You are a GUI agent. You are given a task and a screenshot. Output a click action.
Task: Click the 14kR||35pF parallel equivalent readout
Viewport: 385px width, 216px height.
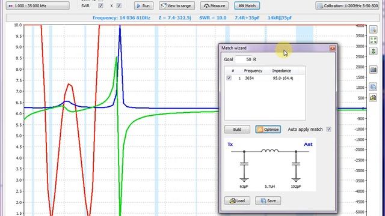tap(280, 18)
